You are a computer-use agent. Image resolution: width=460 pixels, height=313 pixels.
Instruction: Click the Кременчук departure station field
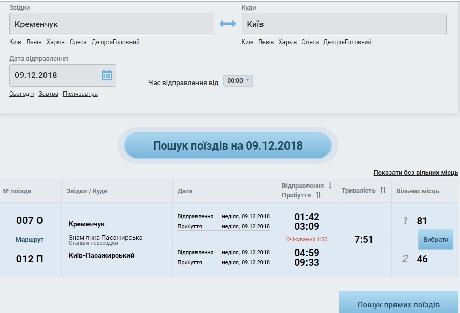click(x=112, y=24)
